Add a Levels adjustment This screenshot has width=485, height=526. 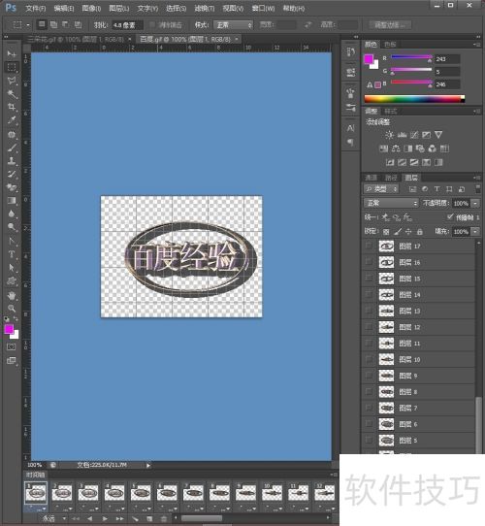[402, 135]
